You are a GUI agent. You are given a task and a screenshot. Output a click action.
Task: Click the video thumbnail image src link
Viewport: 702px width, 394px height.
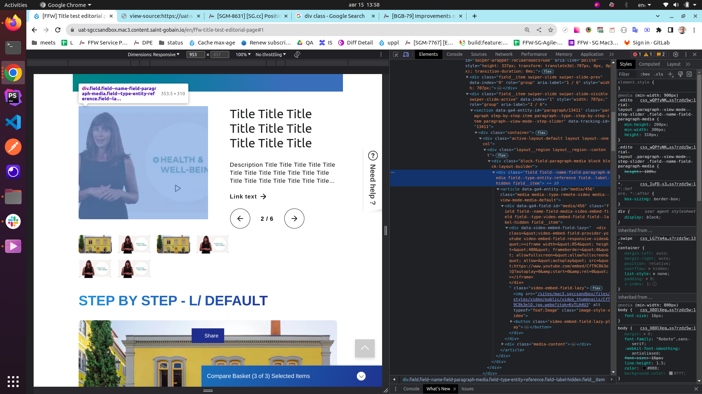point(562,299)
